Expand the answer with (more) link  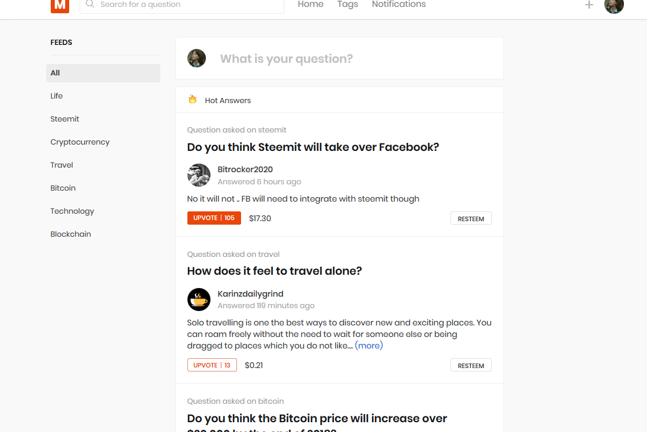(x=368, y=346)
